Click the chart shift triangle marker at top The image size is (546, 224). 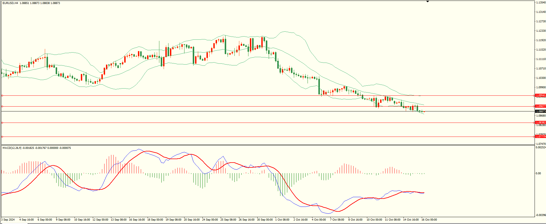427,1
